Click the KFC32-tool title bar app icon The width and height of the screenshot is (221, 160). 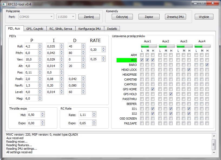coord(4,4)
